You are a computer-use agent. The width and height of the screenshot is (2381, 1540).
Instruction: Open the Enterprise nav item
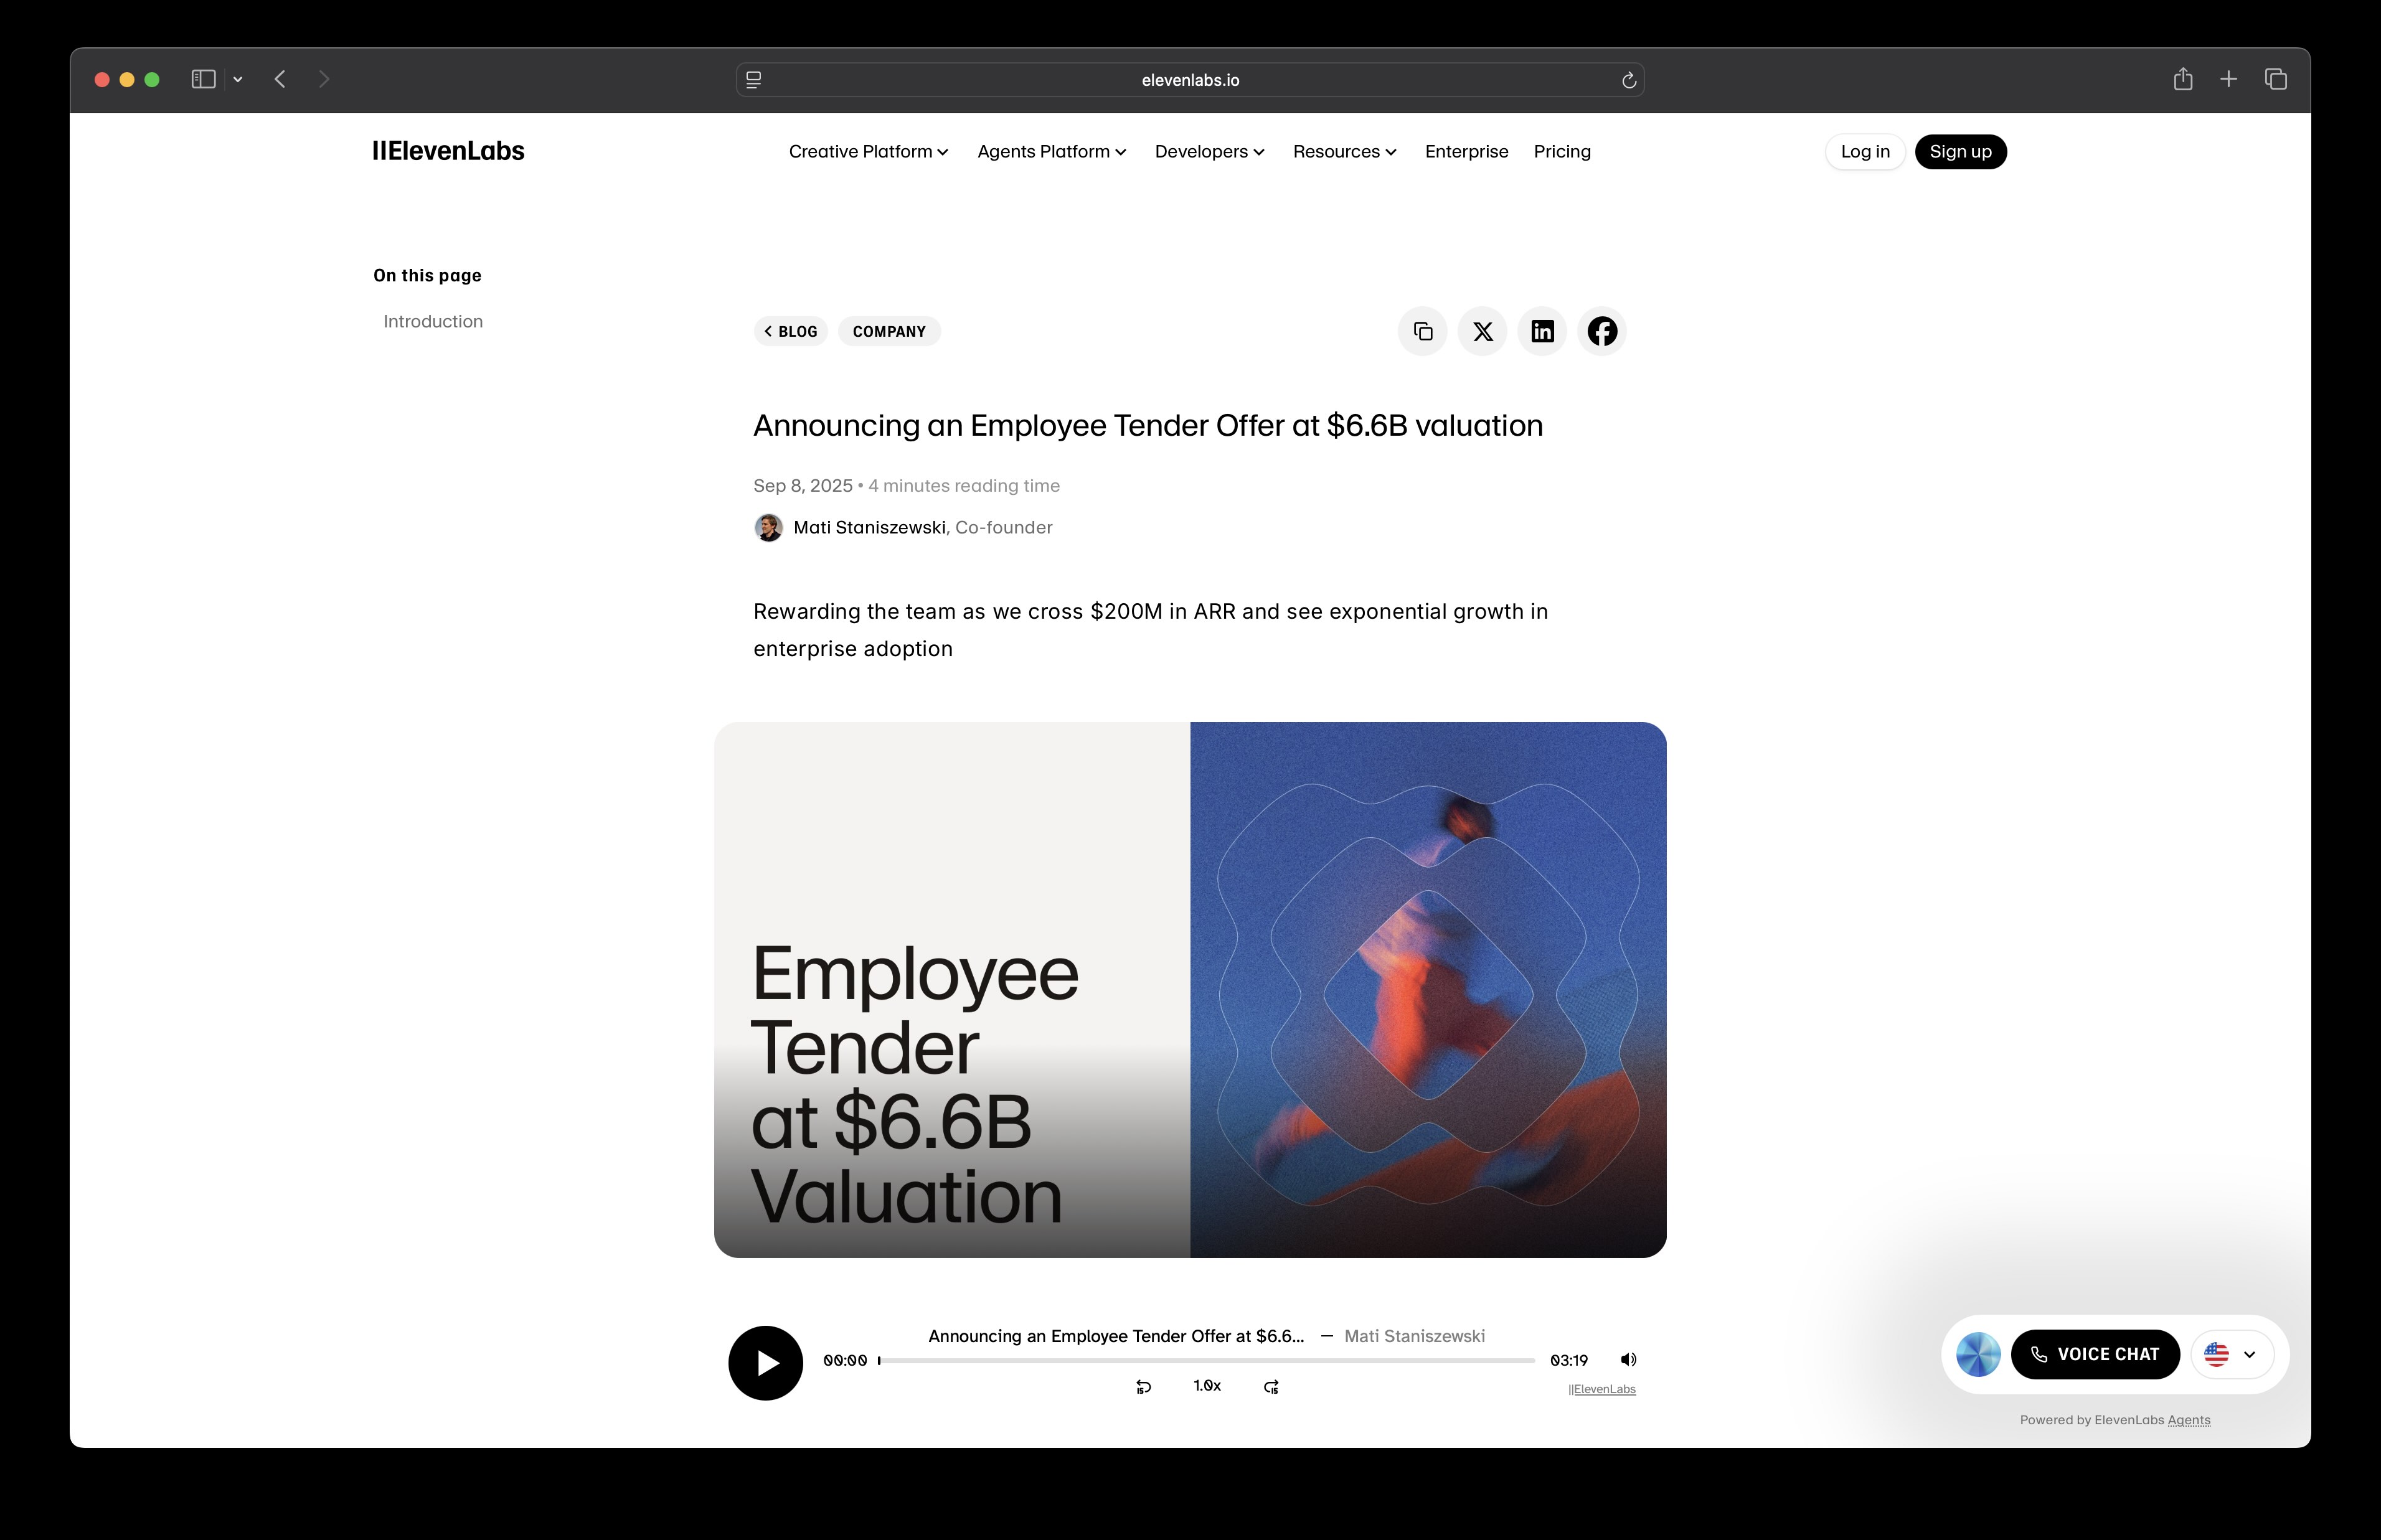[1466, 151]
